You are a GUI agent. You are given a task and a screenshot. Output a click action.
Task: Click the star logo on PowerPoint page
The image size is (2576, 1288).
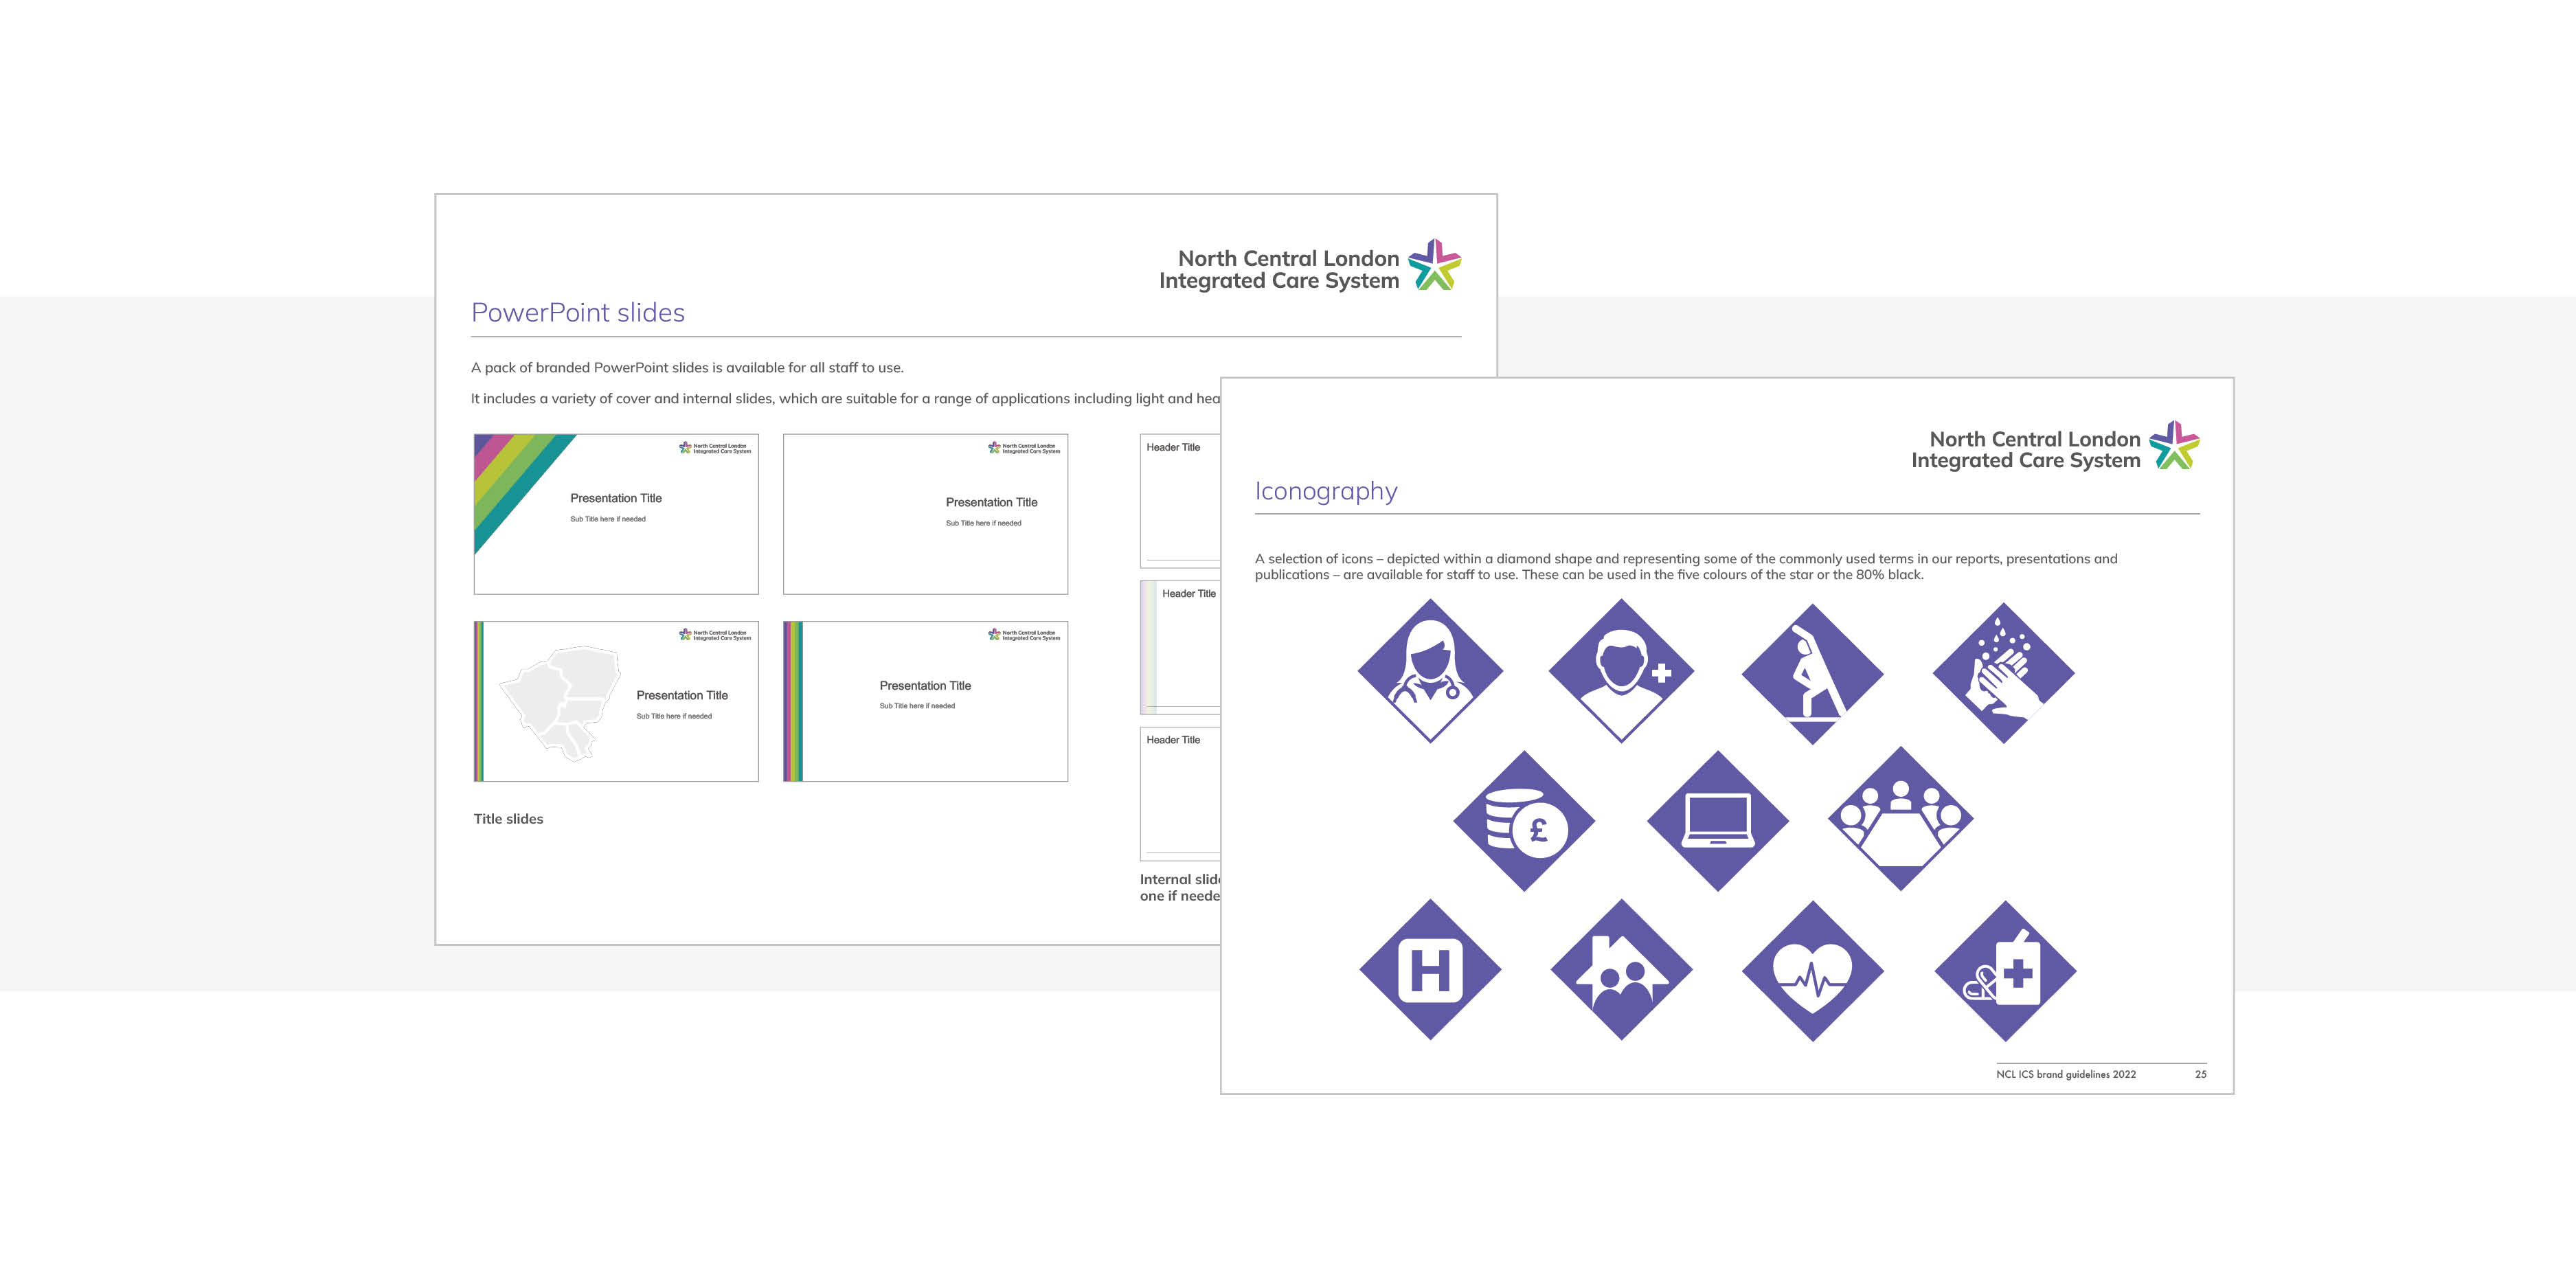1435,265
